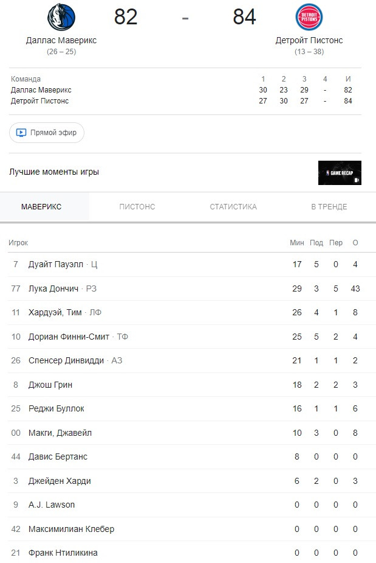Open the Game Recap video thumbnail

pos(340,173)
